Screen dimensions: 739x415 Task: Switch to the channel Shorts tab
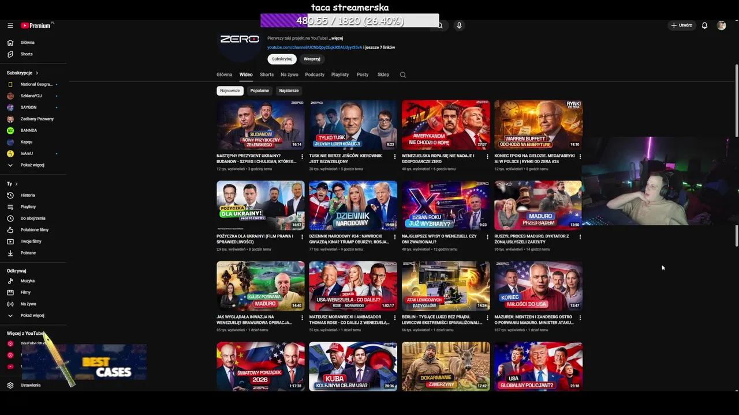click(267, 75)
